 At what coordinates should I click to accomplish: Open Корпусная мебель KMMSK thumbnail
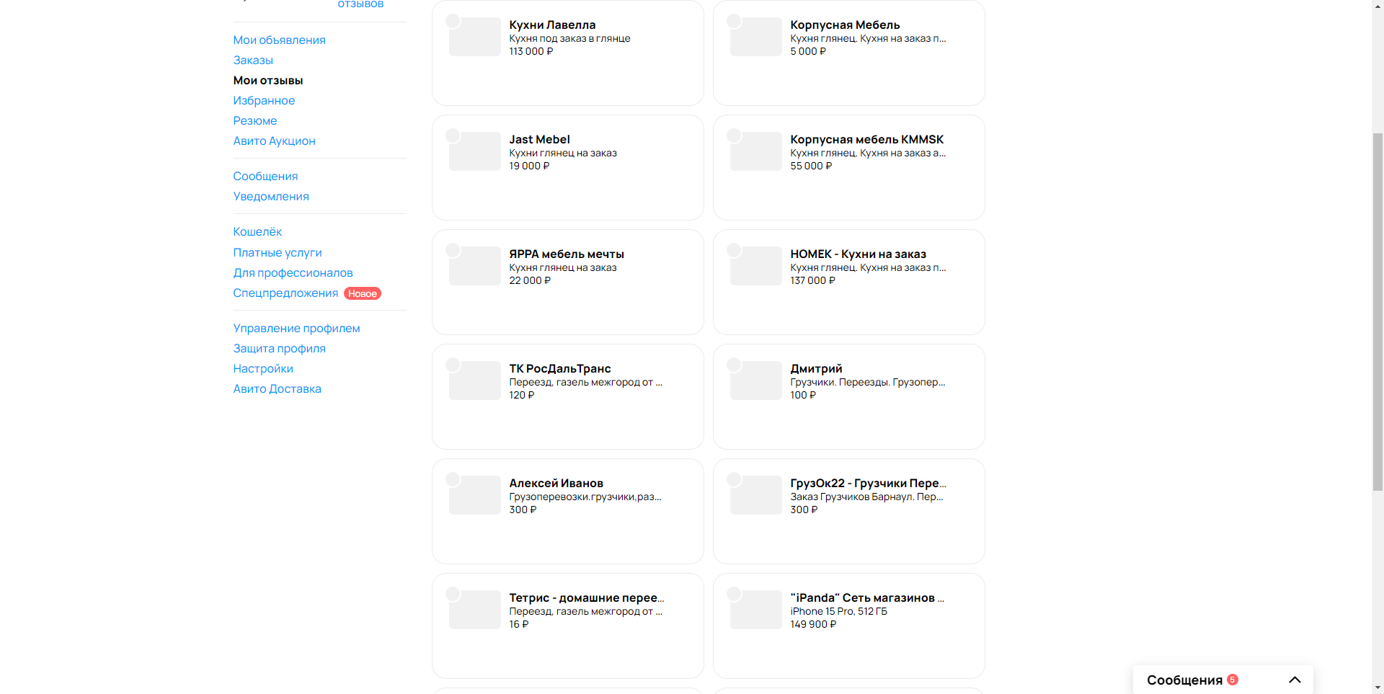pos(755,151)
